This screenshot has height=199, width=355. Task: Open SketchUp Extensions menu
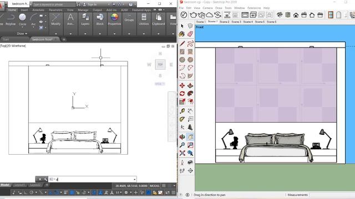tap(254, 8)
